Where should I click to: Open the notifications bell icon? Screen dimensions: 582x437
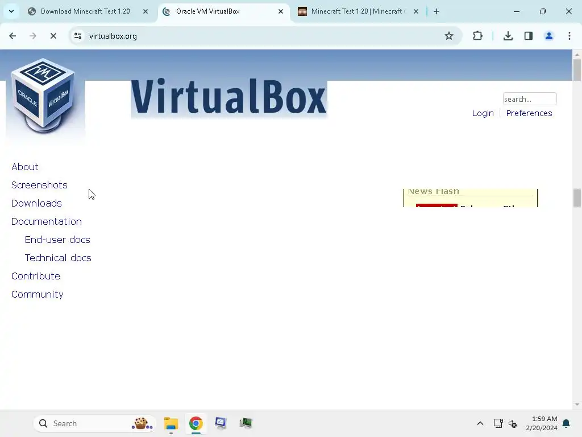click(566, 423)
